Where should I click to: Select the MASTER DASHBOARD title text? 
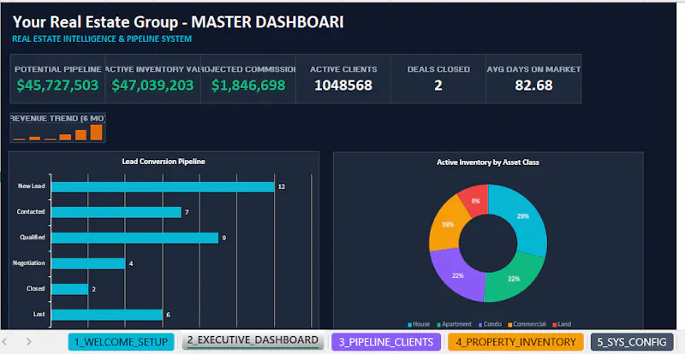267,22
